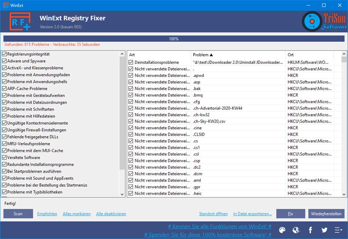The width and height of the screenshot is (348, 239).
Task: Click the Fix button
Action: point(290,214)
